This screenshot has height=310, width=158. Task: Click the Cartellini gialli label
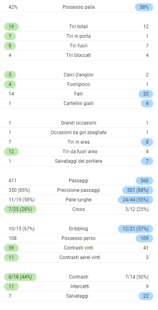pos(78,103)
